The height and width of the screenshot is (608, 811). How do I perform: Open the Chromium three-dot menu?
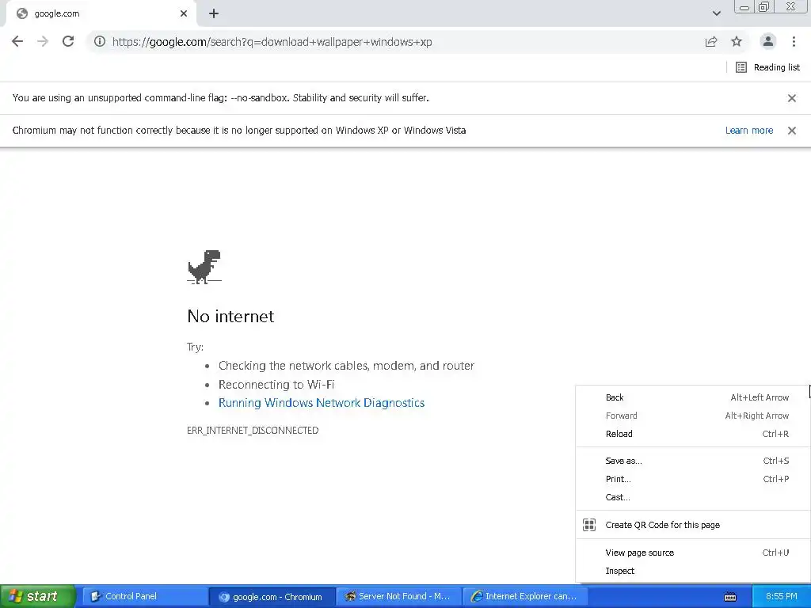[794, 41]
